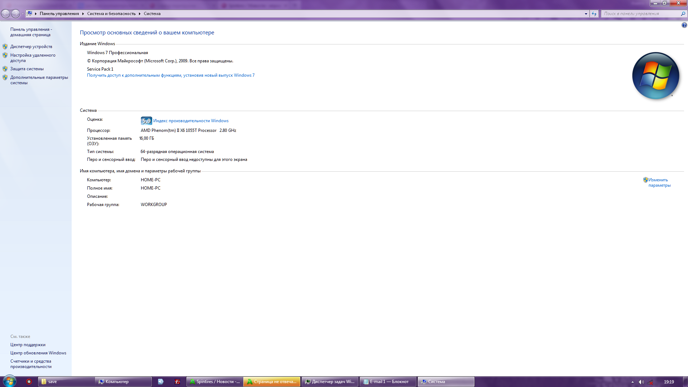The image size is (688, 387).
Task: Show hidden tray icons arrow
Action: (x=632, y=382)
